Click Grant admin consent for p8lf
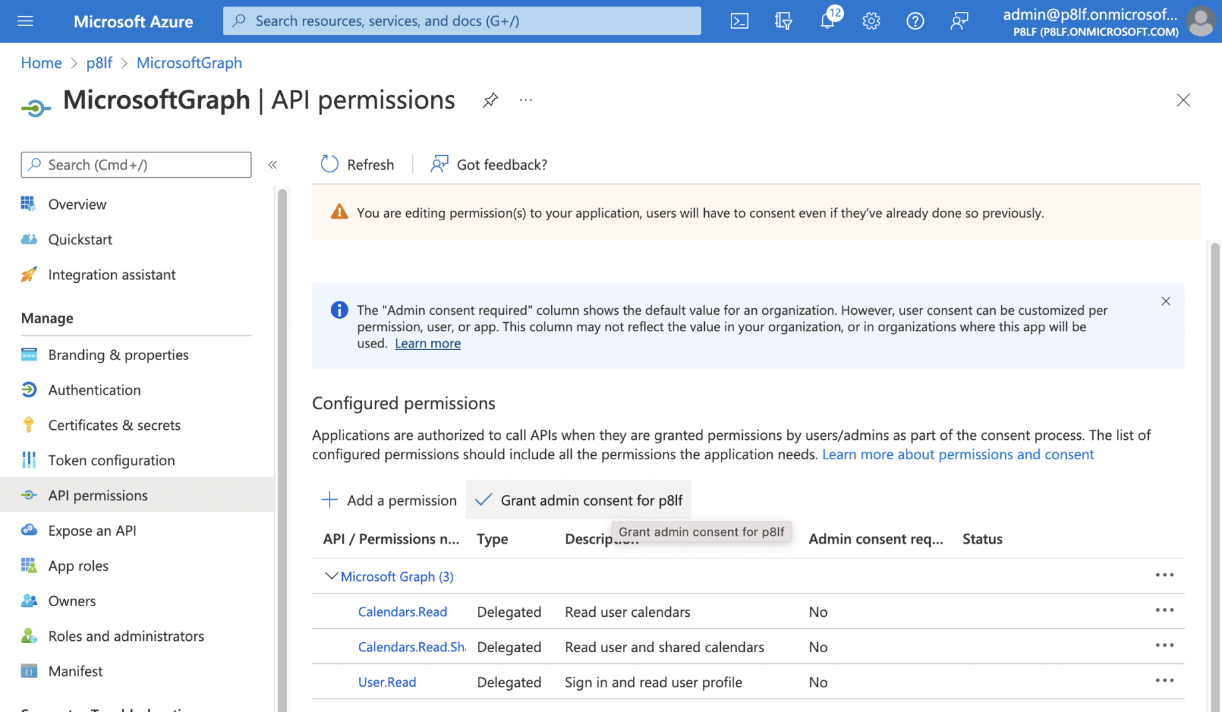This screenshot has height=712, width=1222. click(578, 500)
